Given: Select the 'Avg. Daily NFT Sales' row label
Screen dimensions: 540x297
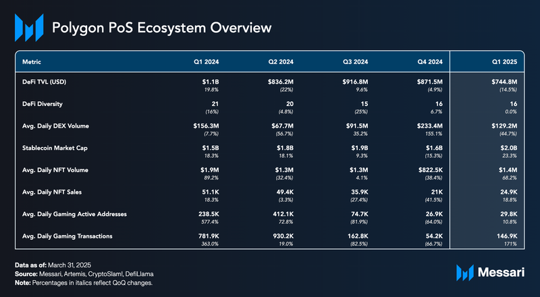Looking at the screenshot, I should click(52, 192).
